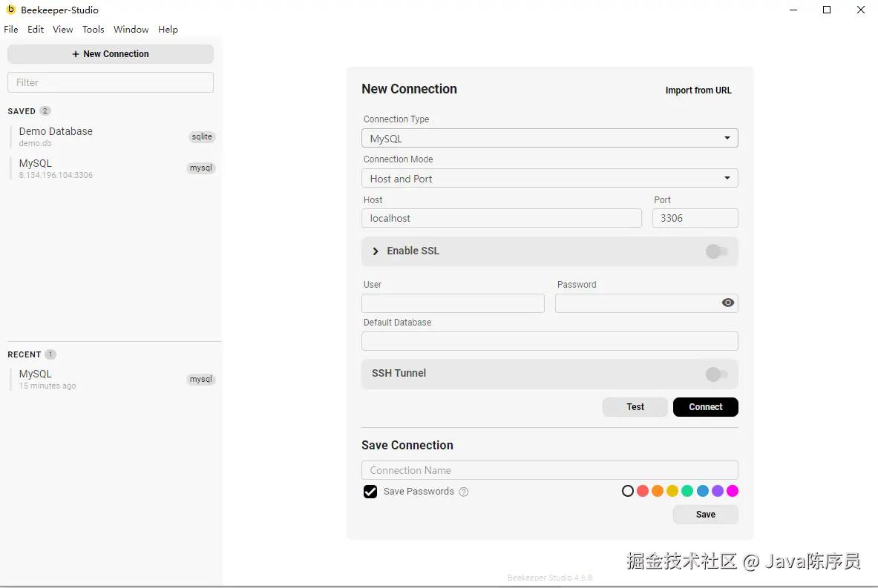Maximize the Beekeeper-Studio window

click(827, 10)
